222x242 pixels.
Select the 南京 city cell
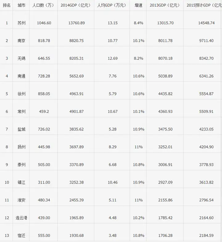21,41
